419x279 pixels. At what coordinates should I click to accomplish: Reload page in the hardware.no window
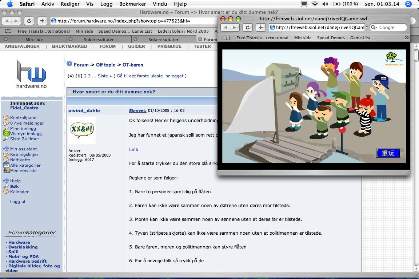click(29, 21)
